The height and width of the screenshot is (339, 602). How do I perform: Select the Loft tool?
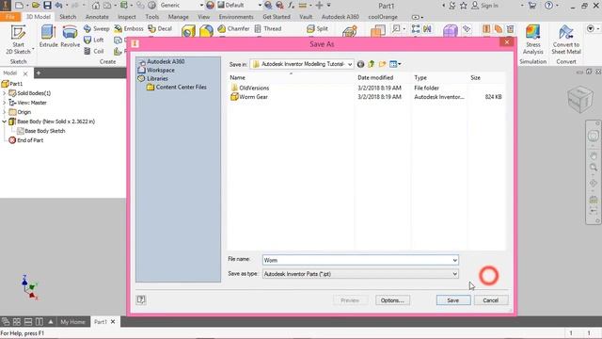[94, 40]
